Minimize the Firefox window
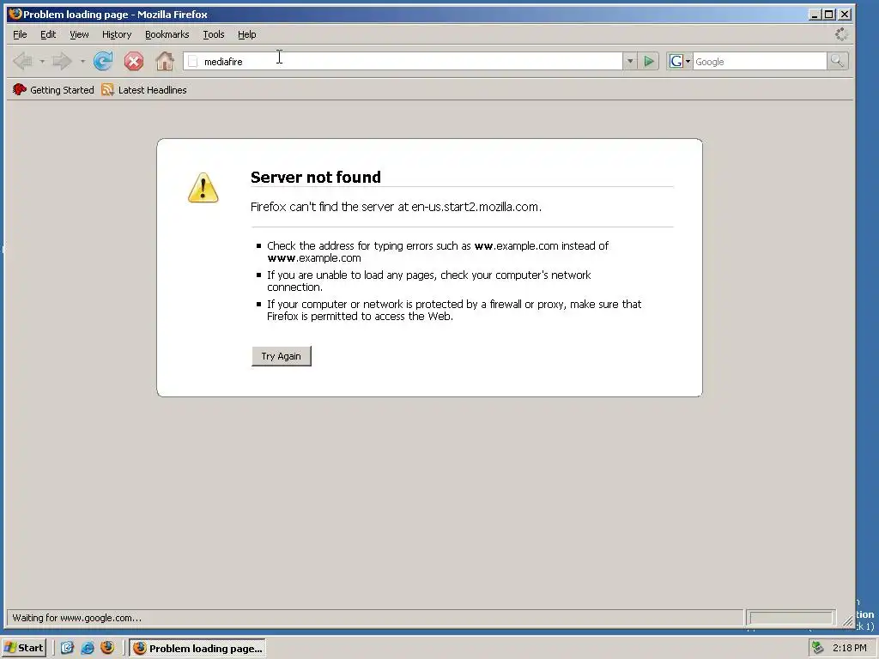Screen dimensions: 879x659 click(815, 15)
